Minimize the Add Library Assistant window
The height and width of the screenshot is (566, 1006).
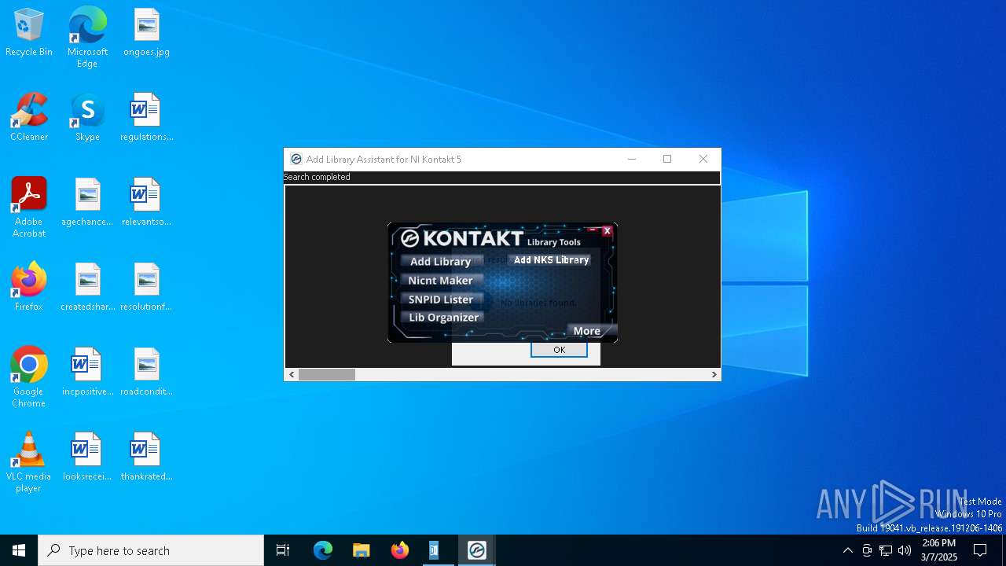(x=632, y=159)
